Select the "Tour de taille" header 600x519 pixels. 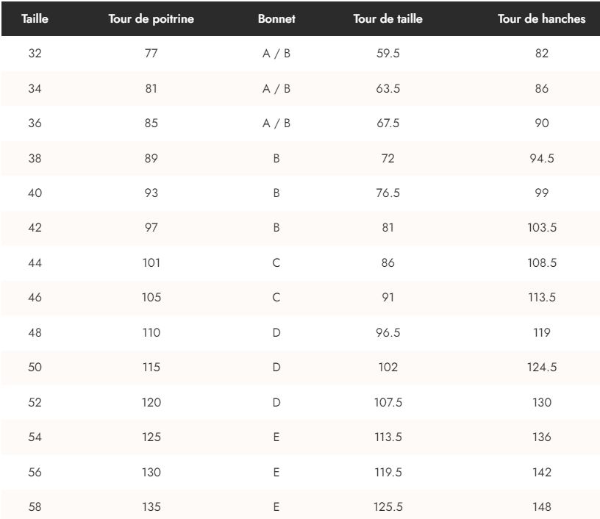[x=387, y=19]
